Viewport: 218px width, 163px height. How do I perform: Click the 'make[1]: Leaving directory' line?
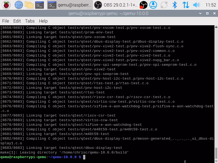(64, 152)
